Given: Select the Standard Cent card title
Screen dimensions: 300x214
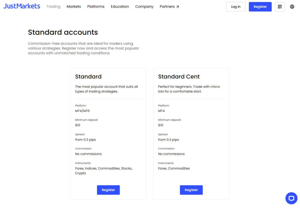Looking at the screenshot, I should pos(179,77).
